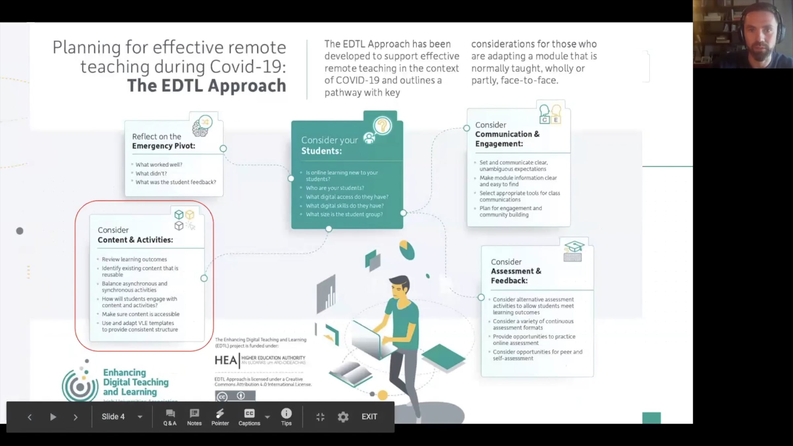Image resolution: width=793 pixels, height=446 pixels.
Task: Open presenter settings gear
Action: [343, 417]
